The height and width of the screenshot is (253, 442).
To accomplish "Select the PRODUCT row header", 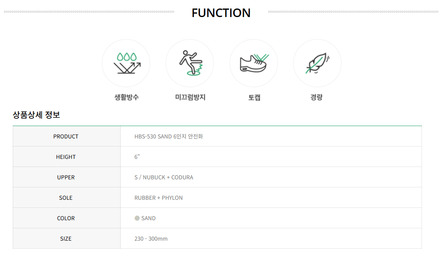I will pyautogui.click(x=66, y=136).
